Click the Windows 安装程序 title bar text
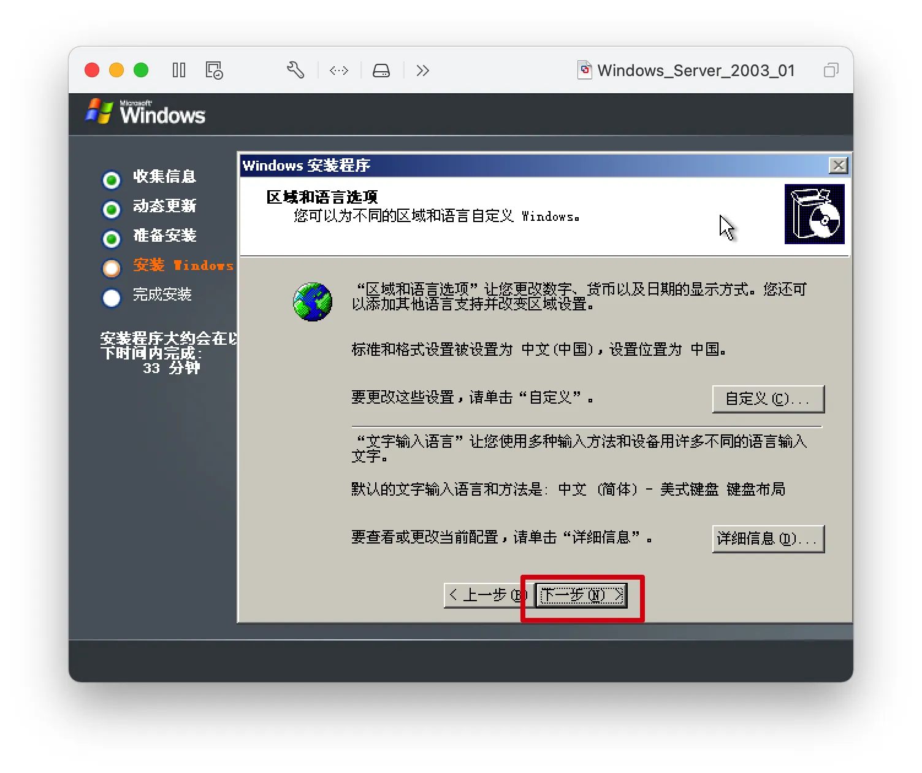This screenshot has width=922, height=773. tap(307, 166)
